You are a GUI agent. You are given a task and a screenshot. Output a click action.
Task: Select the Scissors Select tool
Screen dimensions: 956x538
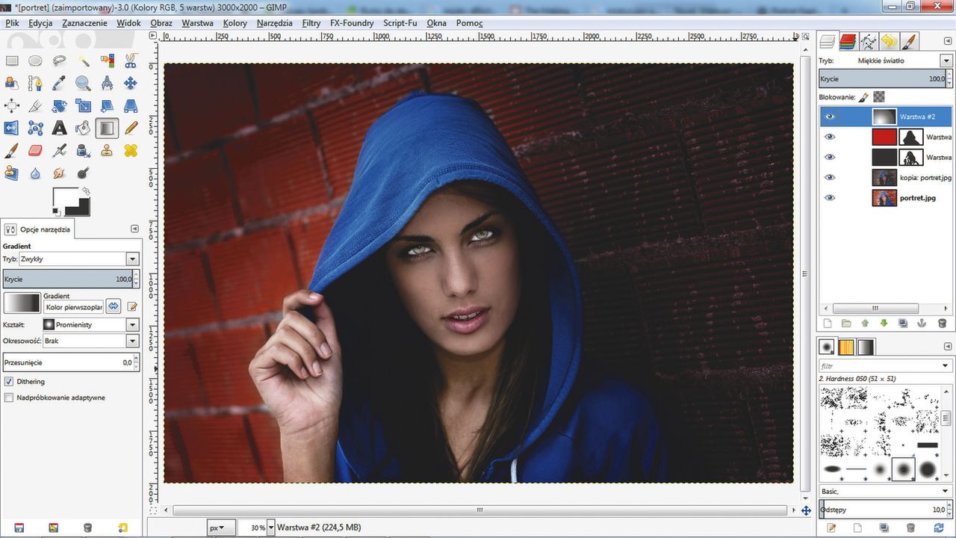click(131, 61)
